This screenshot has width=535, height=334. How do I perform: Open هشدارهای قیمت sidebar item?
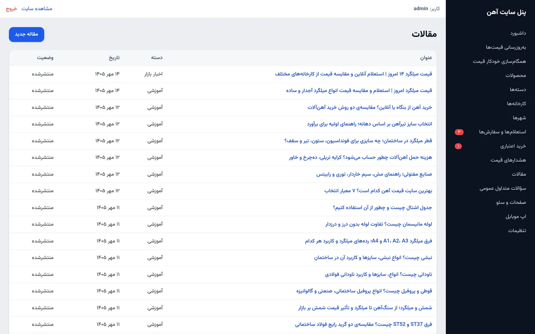tap(508, 160)
